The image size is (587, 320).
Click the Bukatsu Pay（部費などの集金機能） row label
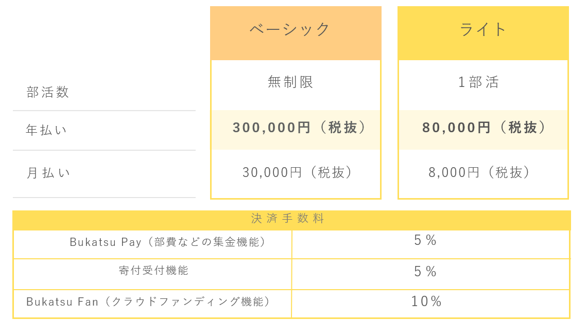click(x=167, y=242)
